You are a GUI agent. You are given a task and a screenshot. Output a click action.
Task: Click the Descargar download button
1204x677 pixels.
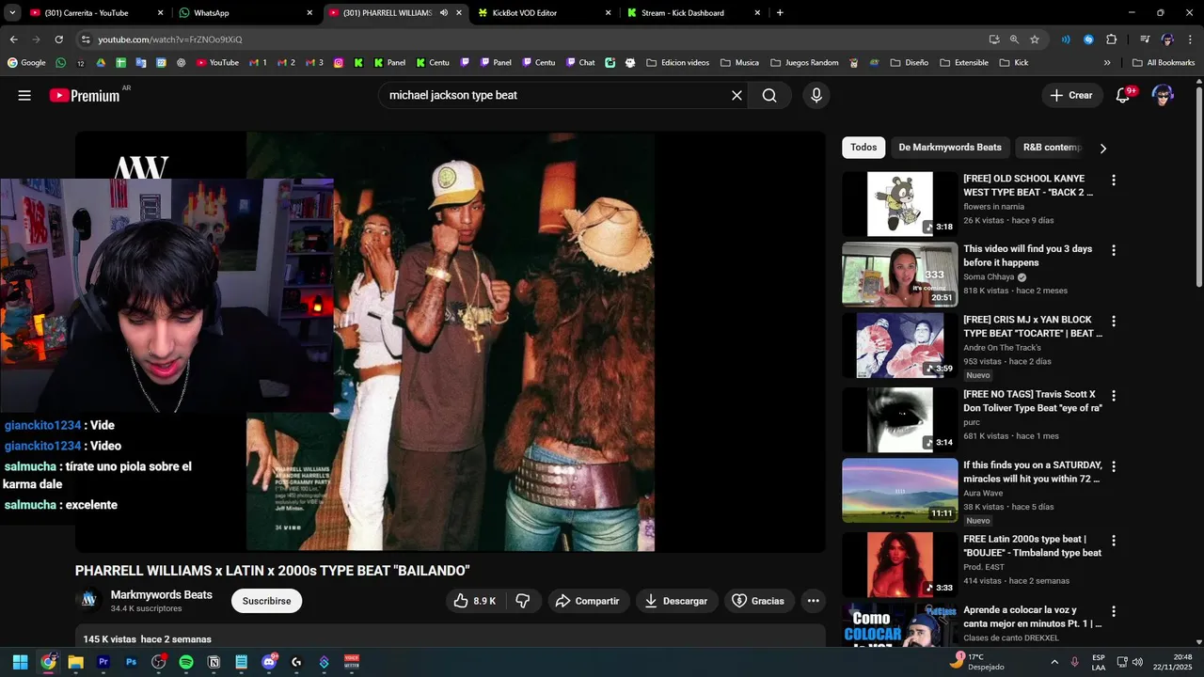676,601
